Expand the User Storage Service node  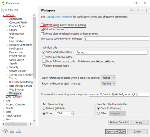7,86
